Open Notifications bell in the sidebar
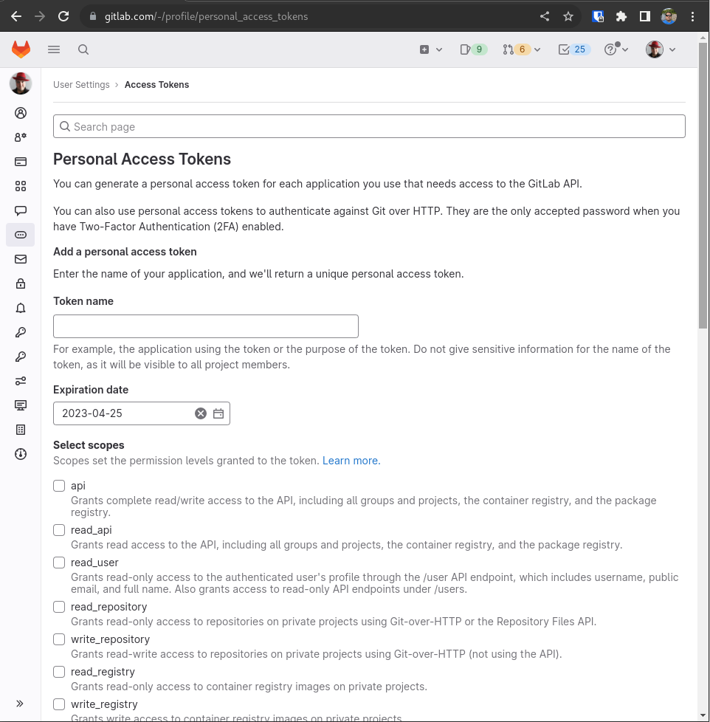Viewport: 710px width, 722px height. (21, 308)
